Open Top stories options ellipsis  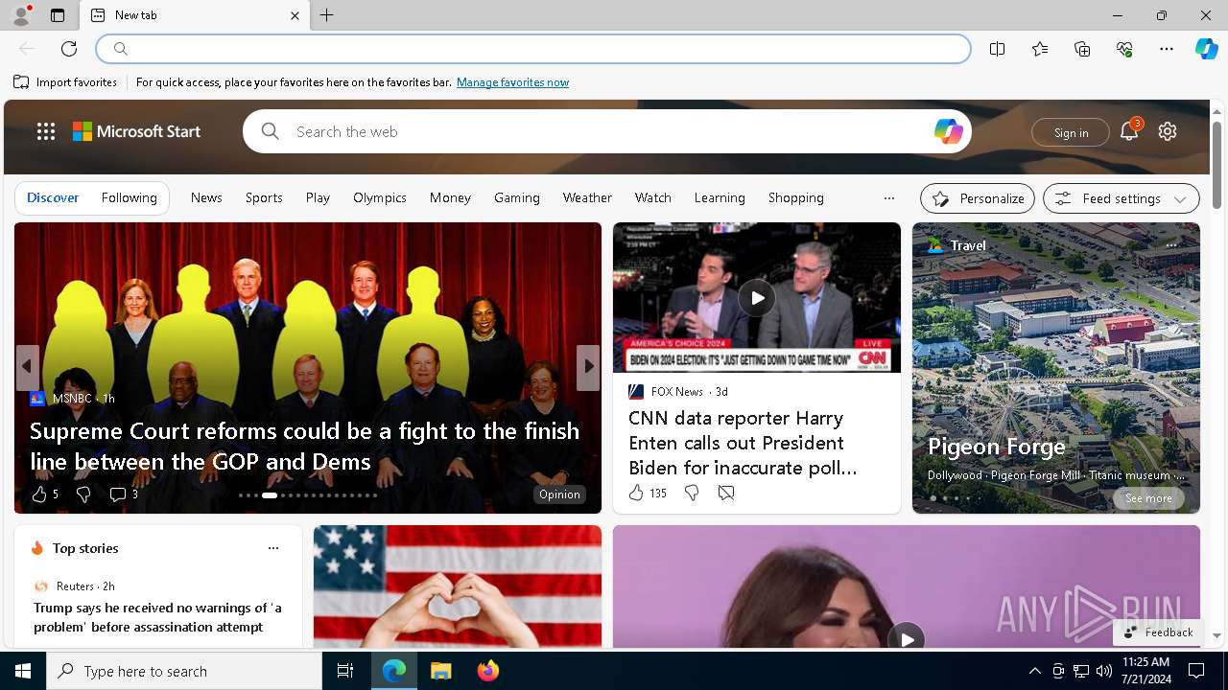pos(273,548)
